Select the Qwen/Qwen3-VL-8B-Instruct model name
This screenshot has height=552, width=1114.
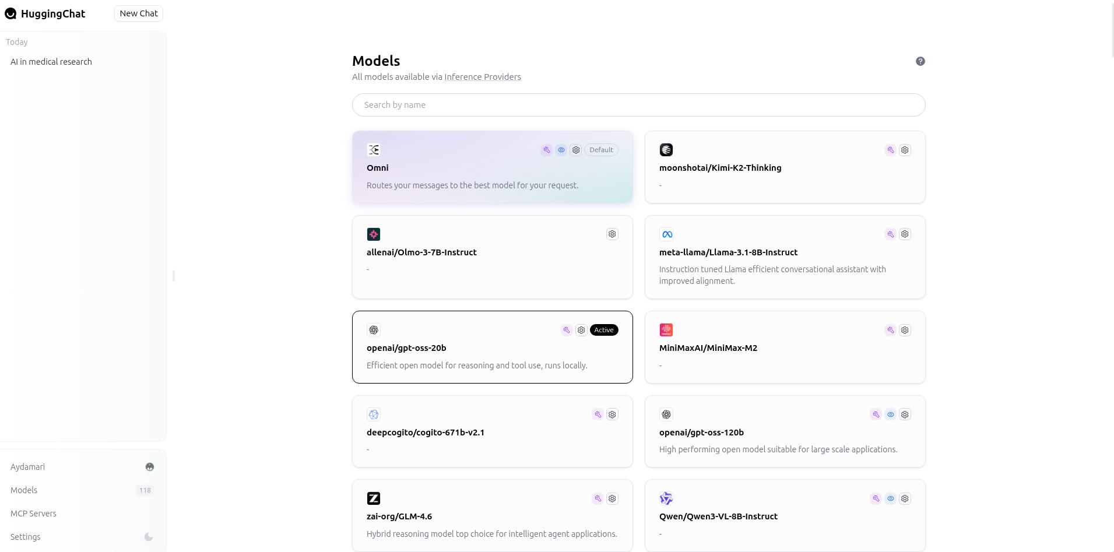pos(718,516)
